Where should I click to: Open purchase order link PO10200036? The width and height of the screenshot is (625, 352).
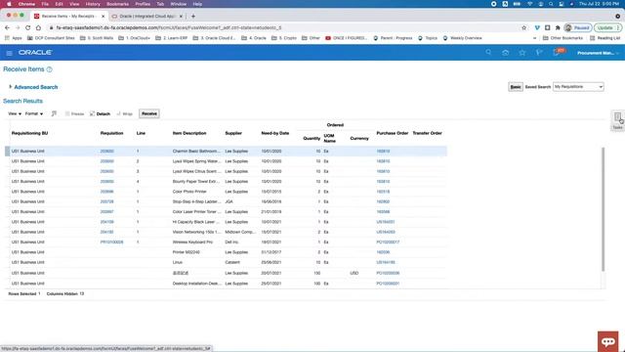coord(388,274)
